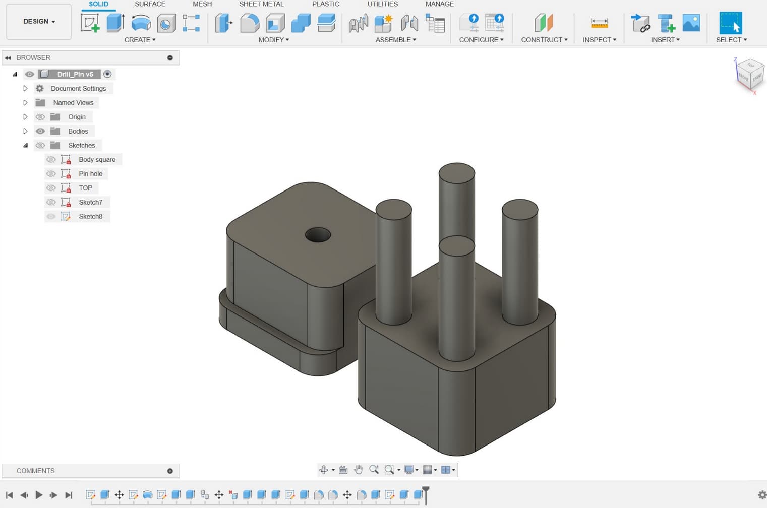Click the ViewCube orientation cube

pyautogui.click(x=749, y=75)
